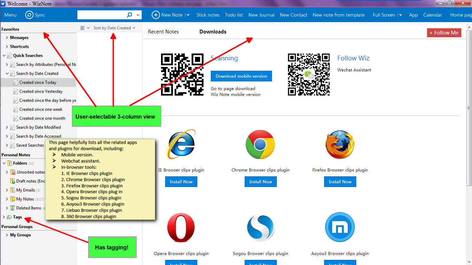Viewport: 472px width, 265px height.
Task: Click the Internet Explorer plugin icon
Action: 180,144
